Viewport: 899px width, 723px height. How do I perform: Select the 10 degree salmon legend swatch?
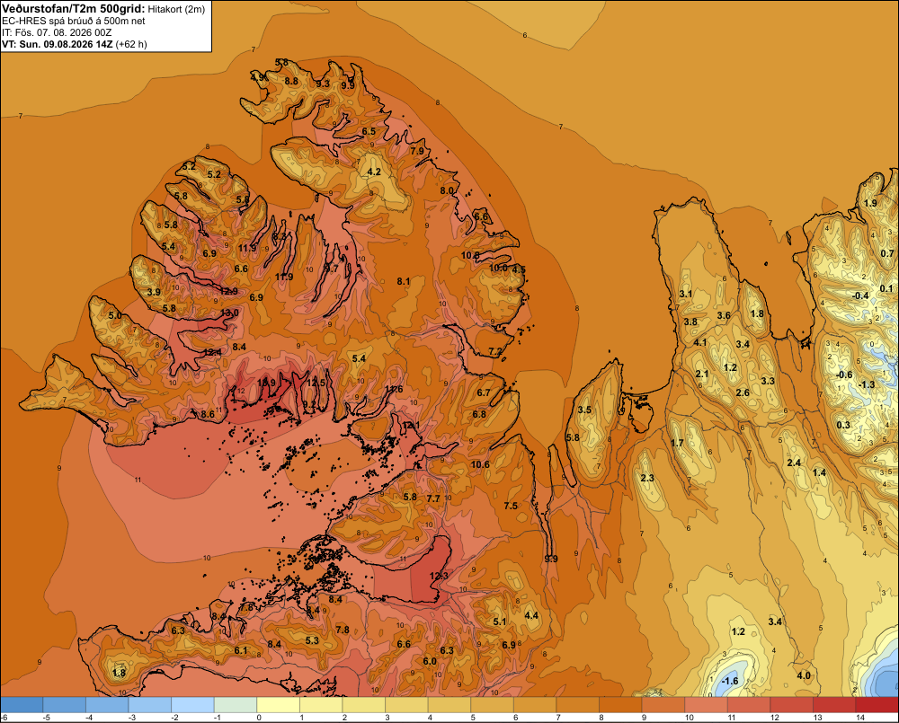pyautogui.click(x=706, y=705)
